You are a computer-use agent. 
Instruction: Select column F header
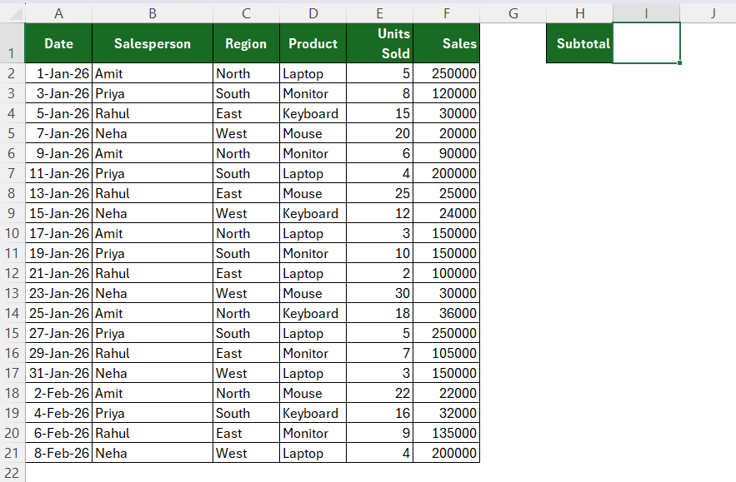447,13
